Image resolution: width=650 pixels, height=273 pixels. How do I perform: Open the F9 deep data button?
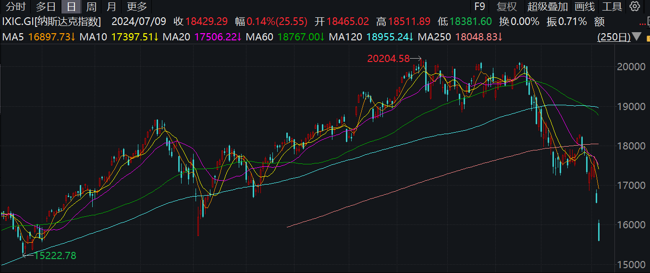(479, 7)
